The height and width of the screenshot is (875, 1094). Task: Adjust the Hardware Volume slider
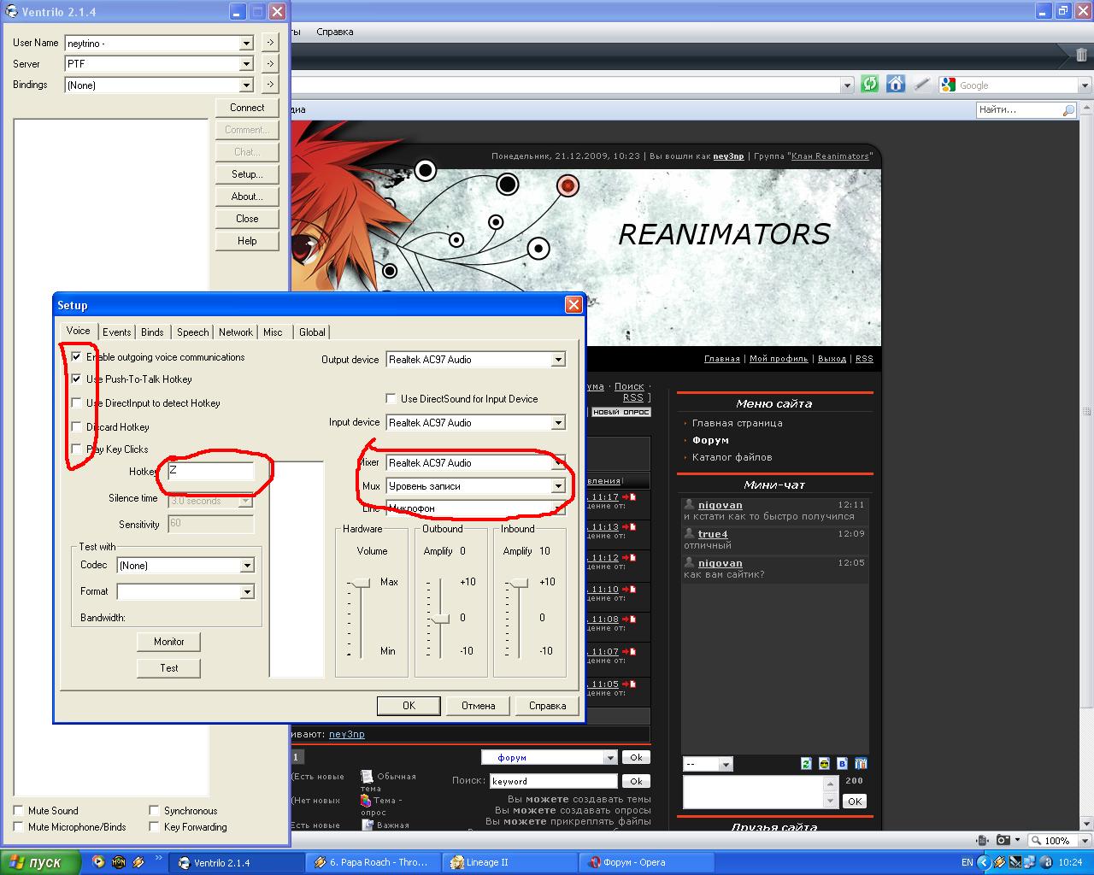point(362,583)
